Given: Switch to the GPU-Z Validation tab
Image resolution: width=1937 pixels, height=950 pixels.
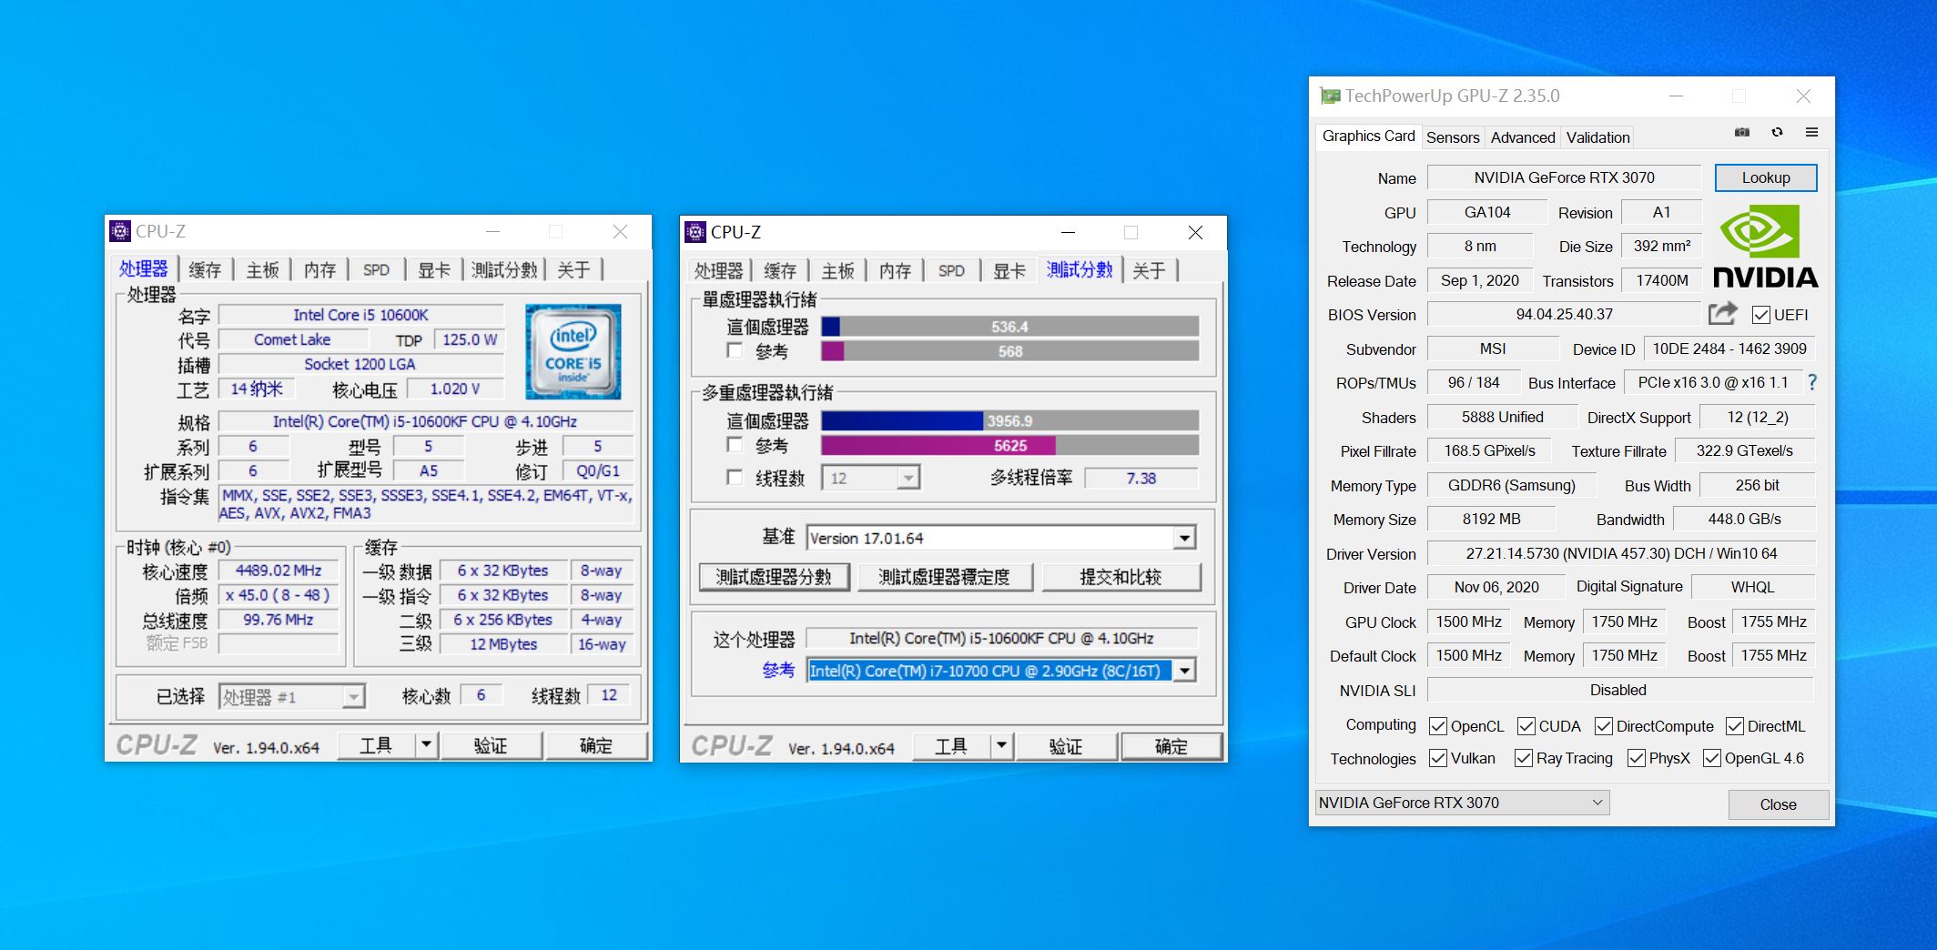Looking at the screenshot, I should [1597, 137].
